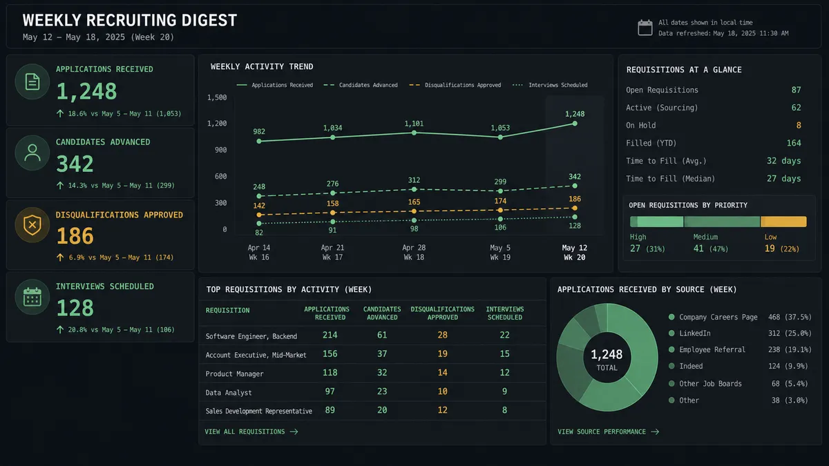Click the up arrow on Interviews Scheduled change

click(60, 330)
